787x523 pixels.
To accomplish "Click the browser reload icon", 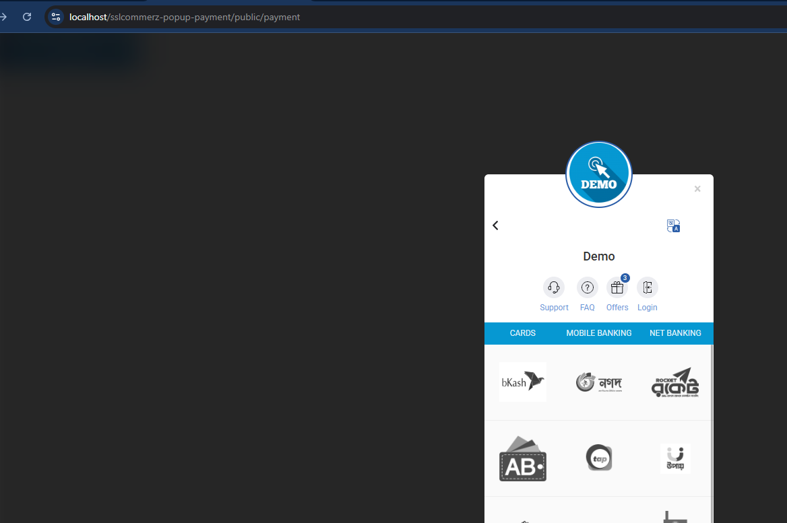I will click(27, 17).
